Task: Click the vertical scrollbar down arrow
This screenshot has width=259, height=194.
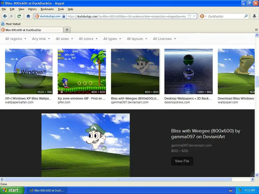Action: [x=257, y=175]
